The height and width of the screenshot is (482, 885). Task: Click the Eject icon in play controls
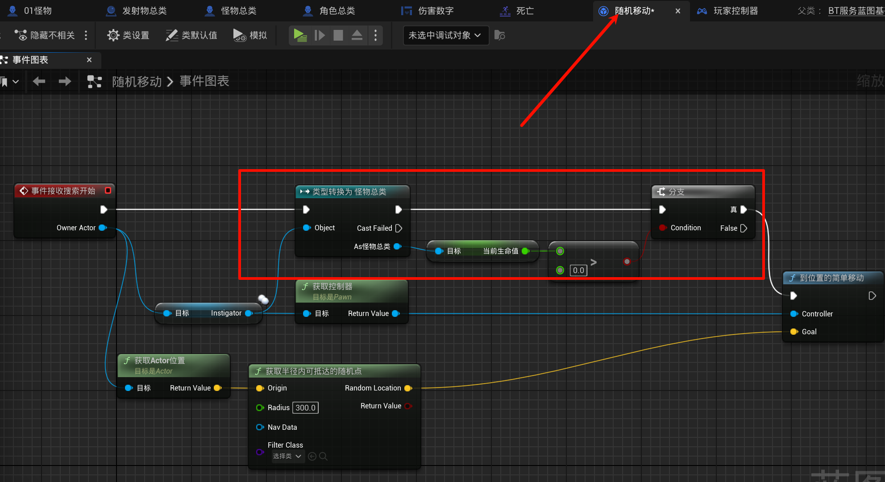click(357, 35)
